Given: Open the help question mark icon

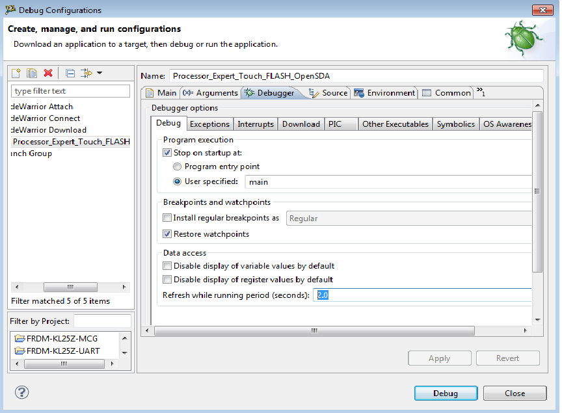Looking at the screenshot, I should pos(21,392).
